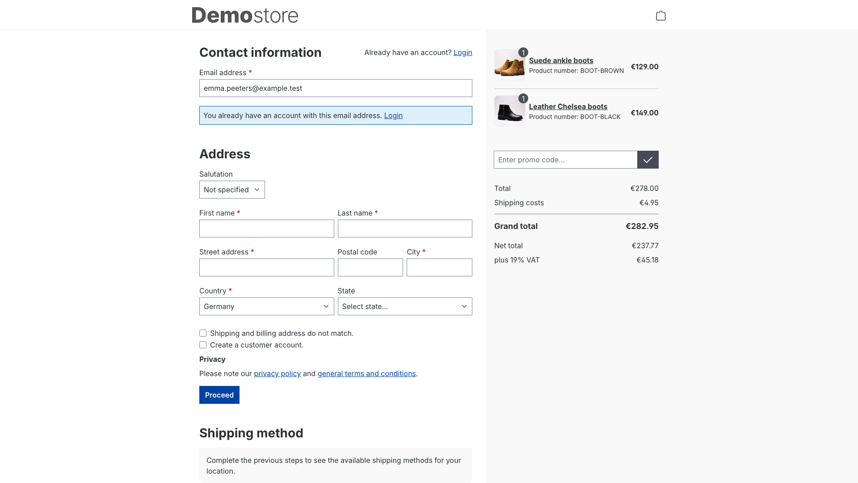
Task: Click the plus 19% VAT amount €45.18
Action: tap(647, 260)
